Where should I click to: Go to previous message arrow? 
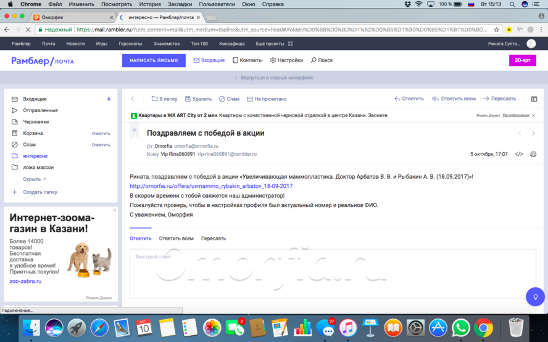coord(520,133)
